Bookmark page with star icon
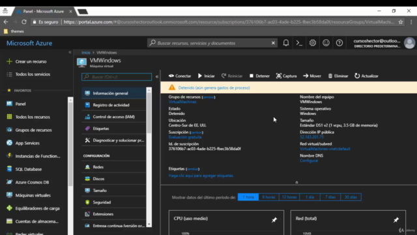This screenshot has height=235, width=417. pos(401,22)
